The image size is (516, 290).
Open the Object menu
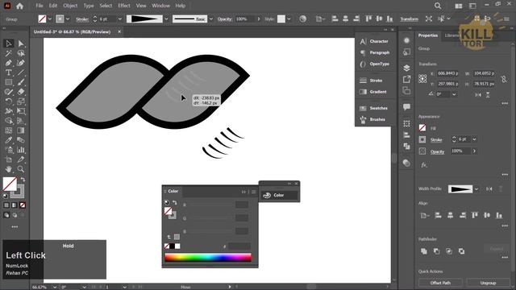coord(70,6)
